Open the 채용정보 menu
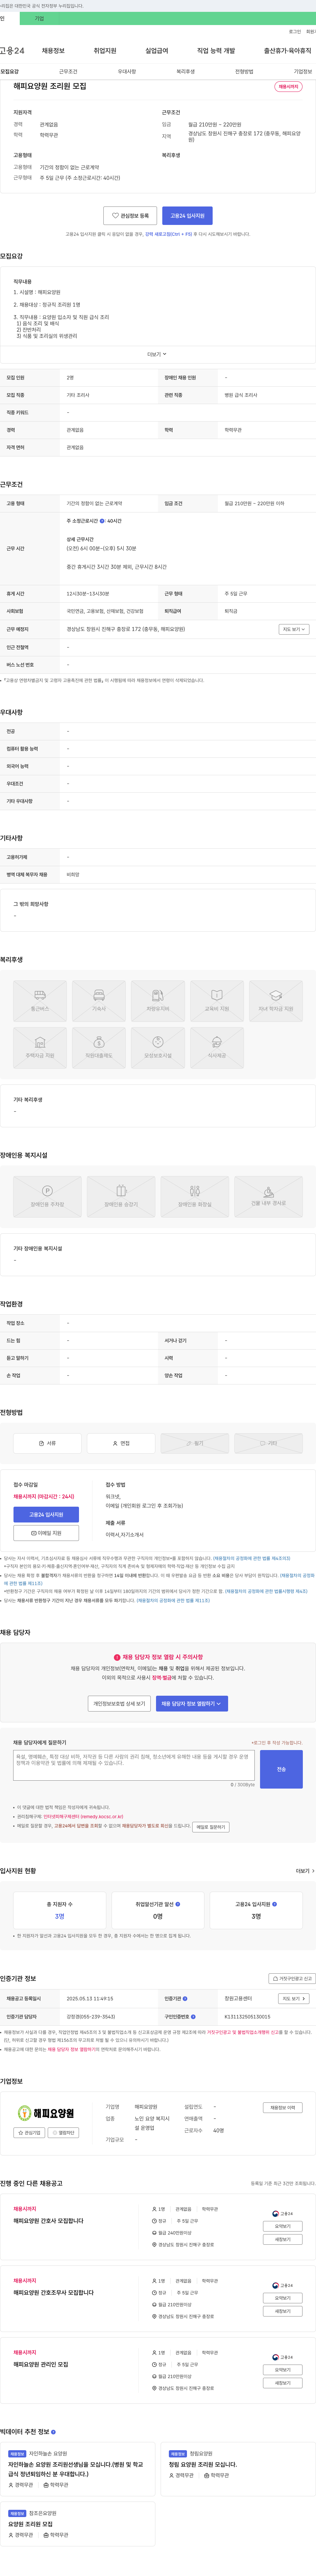The height and width of the screenshot is (2576, 316). pyautogui.click(x=53, y=51)
